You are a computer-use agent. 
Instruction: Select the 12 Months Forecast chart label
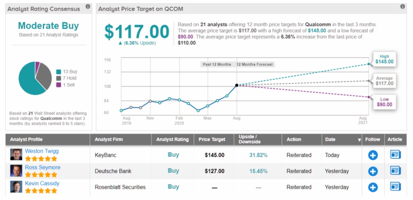254,64
